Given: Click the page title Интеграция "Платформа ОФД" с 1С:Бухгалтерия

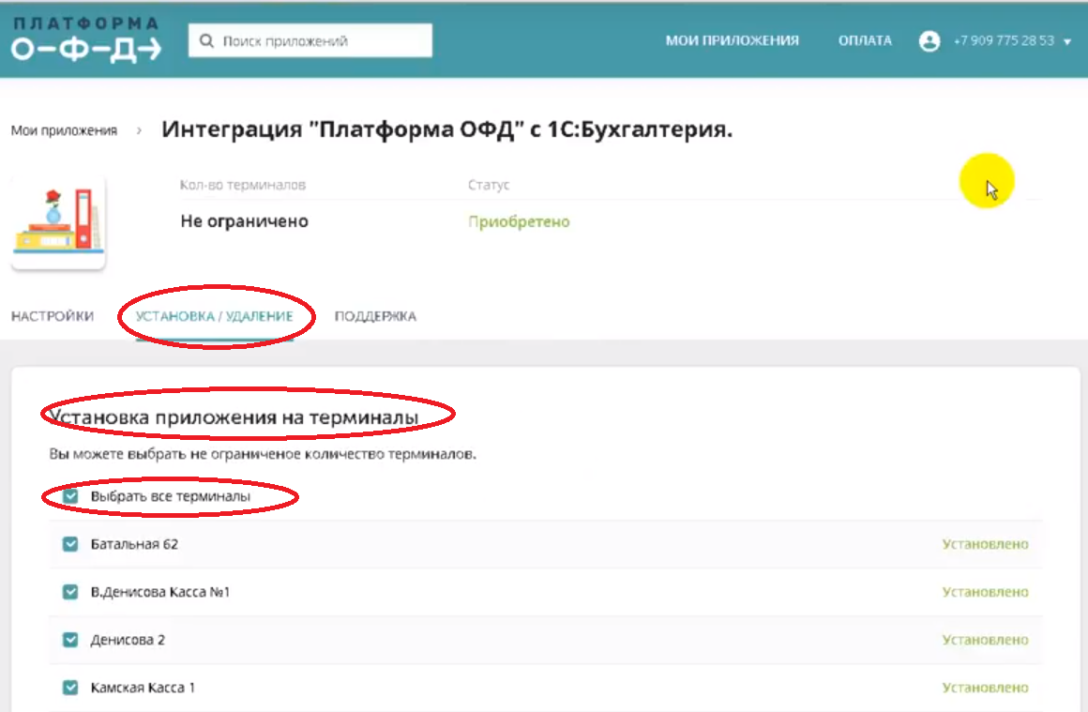Looking at the screenshot, I should pyautogui.click(x=446, y=129).
